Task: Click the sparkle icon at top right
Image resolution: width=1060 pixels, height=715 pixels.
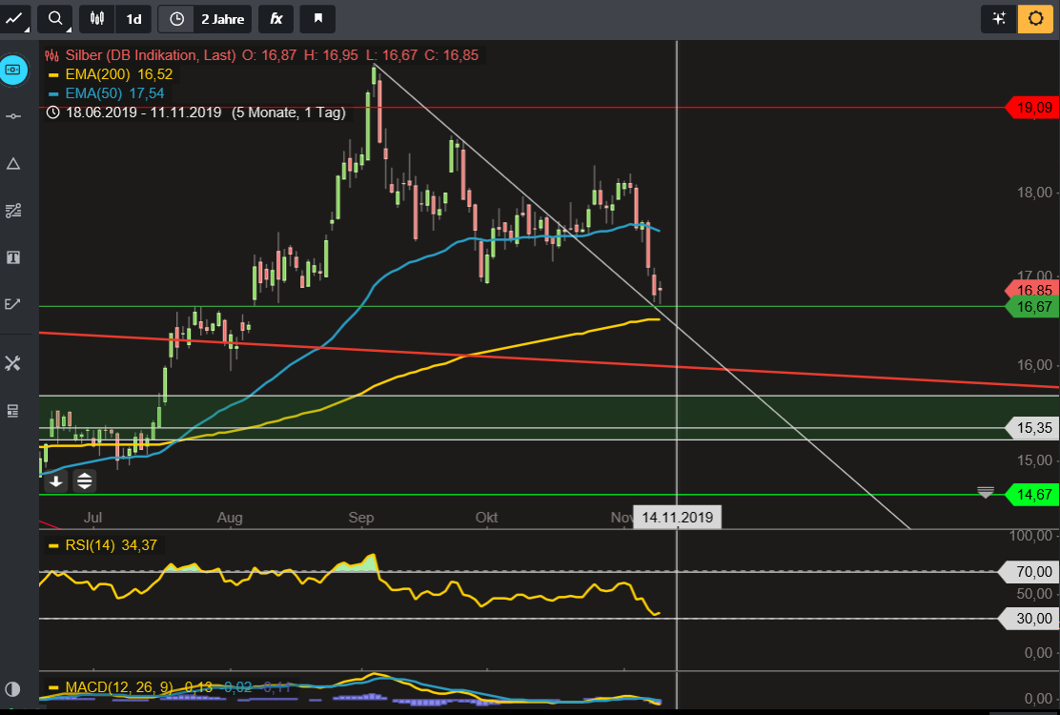Action: coord(999,18)
